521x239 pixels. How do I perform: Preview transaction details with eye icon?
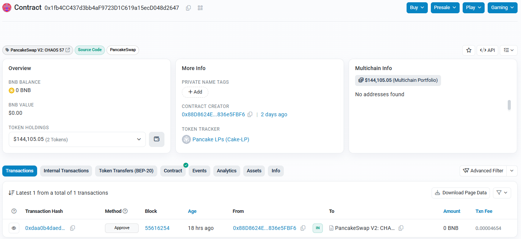[14, 228]
